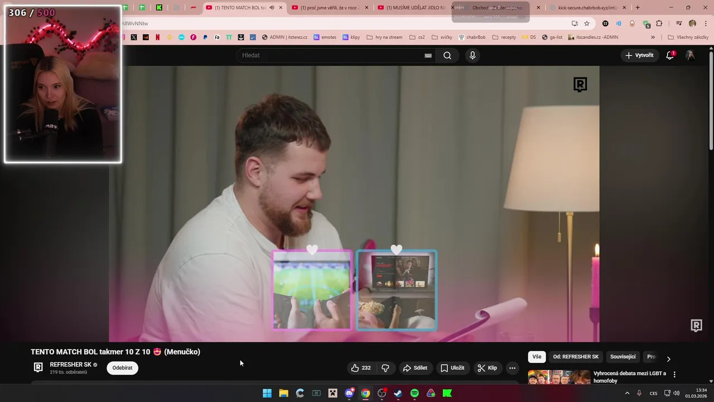Viewport: 714px width, 402px height.
Task: Open the Všechny záložky folder
Action: coord(688,37)
